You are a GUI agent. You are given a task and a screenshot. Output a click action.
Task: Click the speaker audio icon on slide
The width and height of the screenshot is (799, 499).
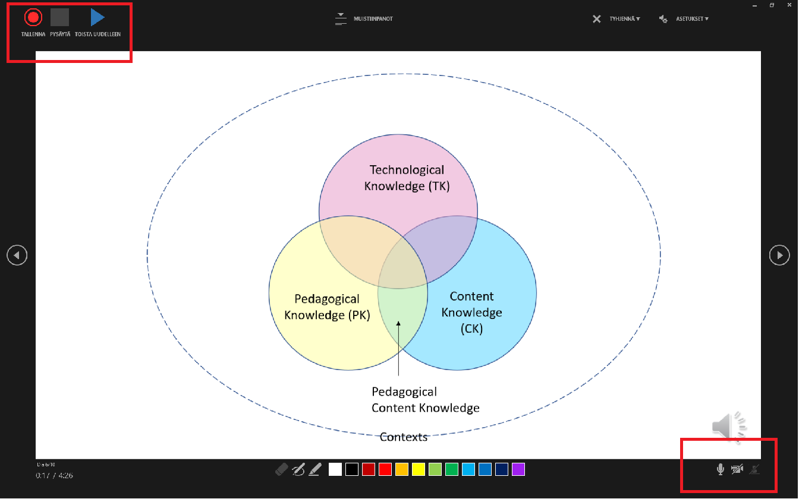[x=729, y=427]
